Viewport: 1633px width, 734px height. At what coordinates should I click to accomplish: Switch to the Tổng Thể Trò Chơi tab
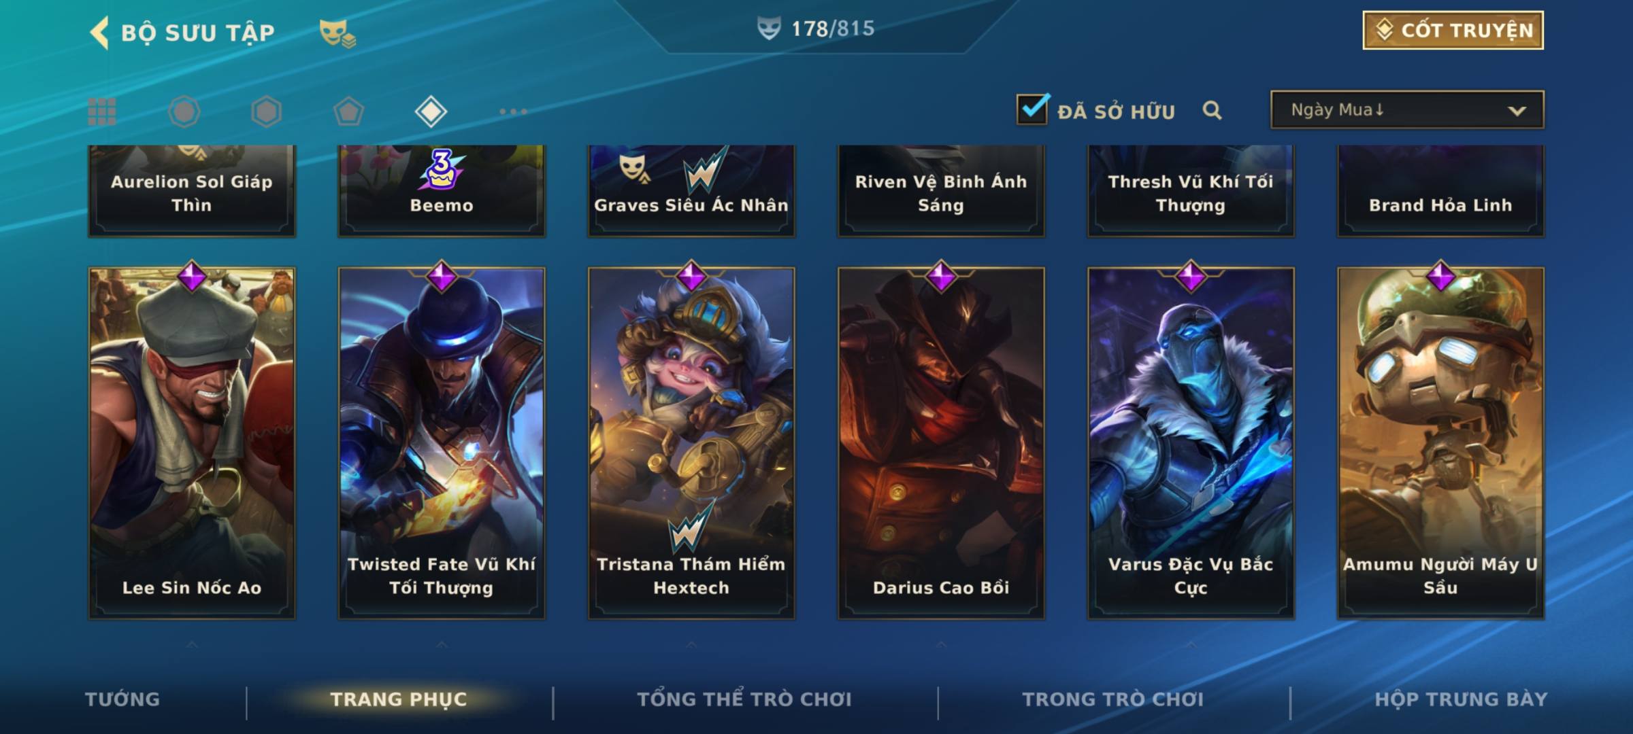[x=744, y=699]
